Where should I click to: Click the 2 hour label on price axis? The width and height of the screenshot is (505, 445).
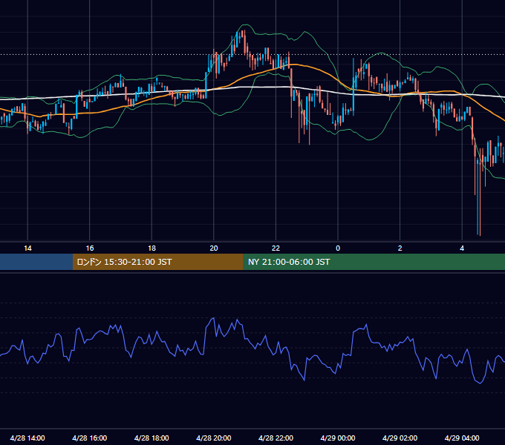(x=400, y=248)
